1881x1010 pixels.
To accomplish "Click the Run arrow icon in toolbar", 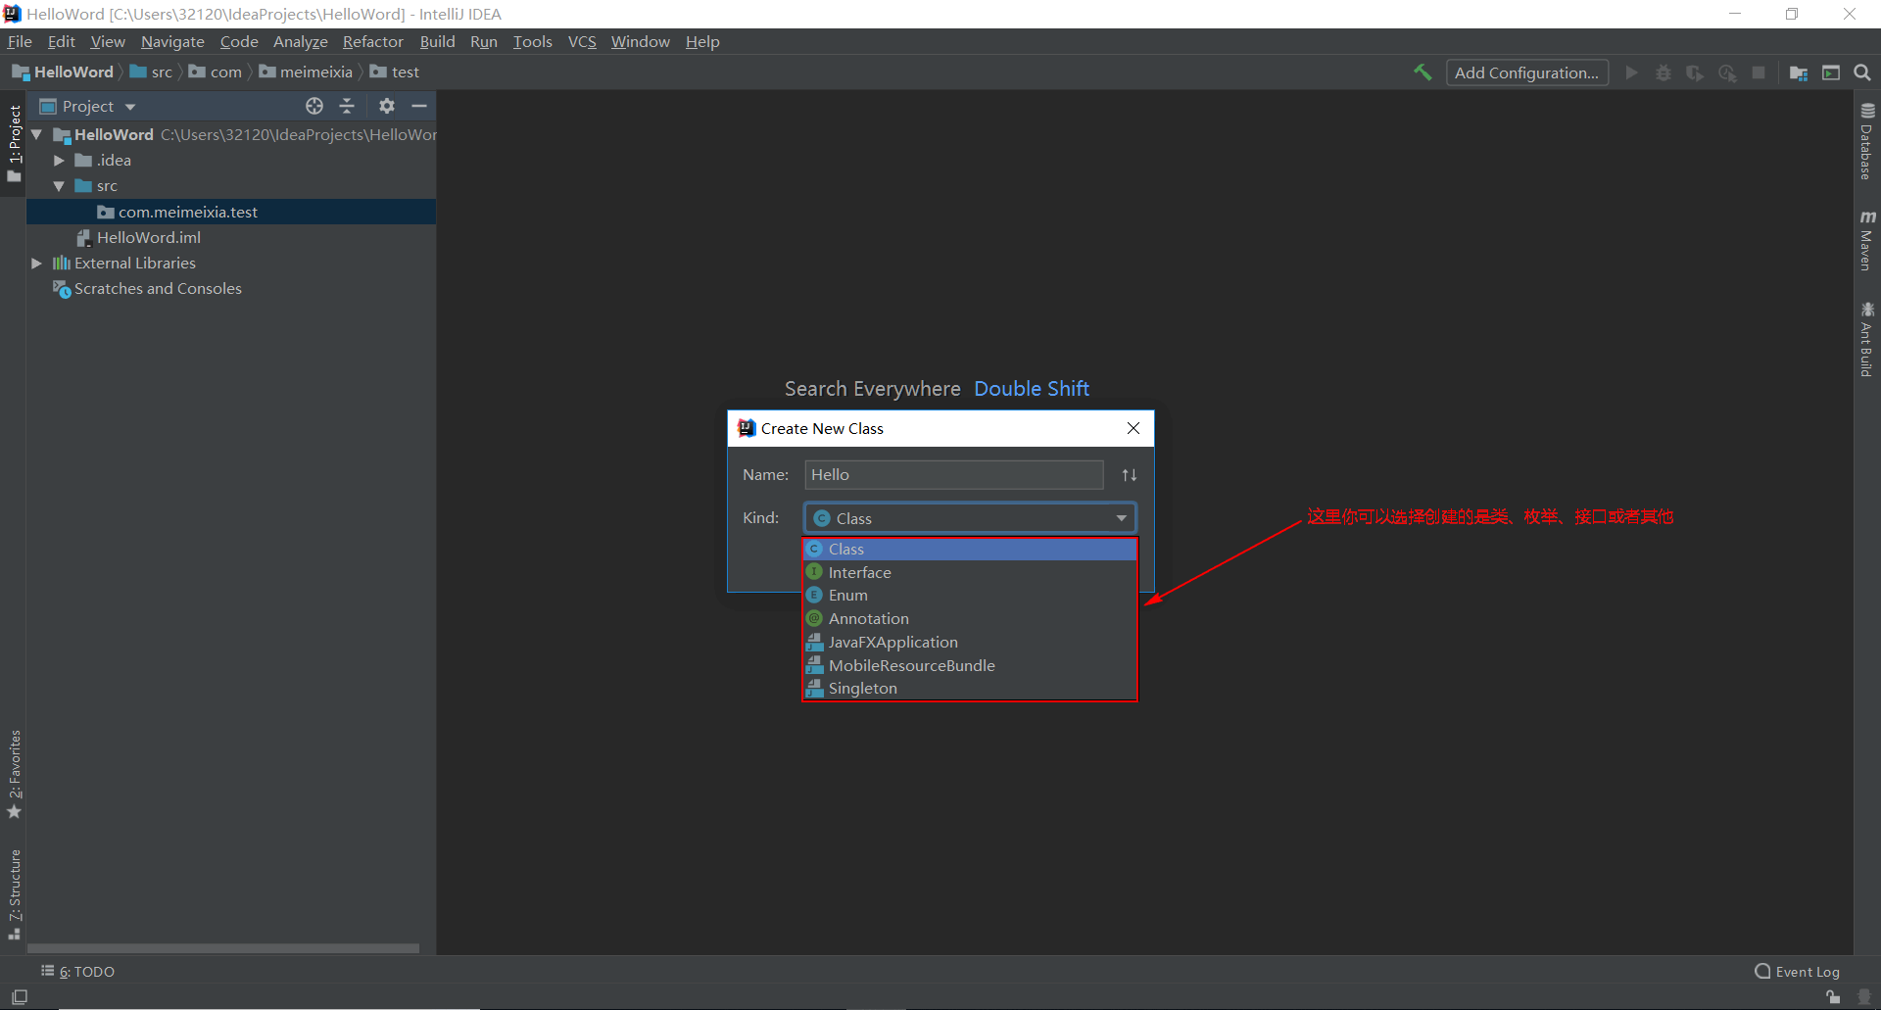I will tap(1631, 72).
